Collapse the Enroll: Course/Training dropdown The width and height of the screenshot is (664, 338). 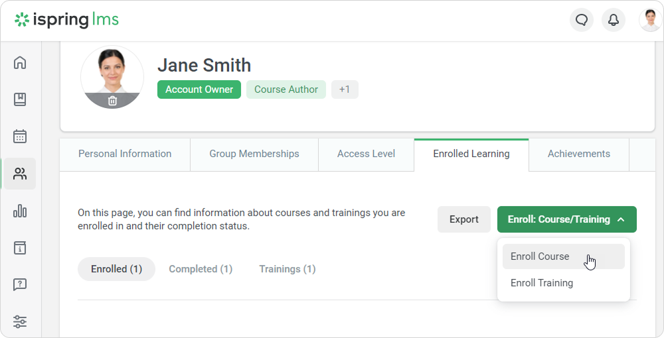(566, 219)
